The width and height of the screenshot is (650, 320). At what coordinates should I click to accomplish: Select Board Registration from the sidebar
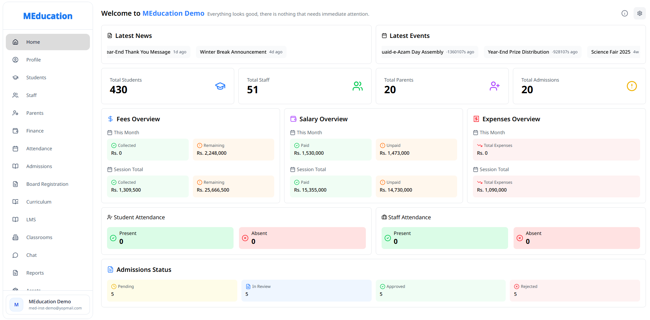pos(47,184)
